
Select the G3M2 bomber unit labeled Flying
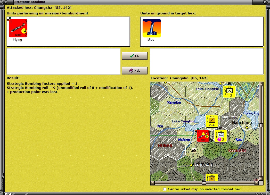[18, 28]
